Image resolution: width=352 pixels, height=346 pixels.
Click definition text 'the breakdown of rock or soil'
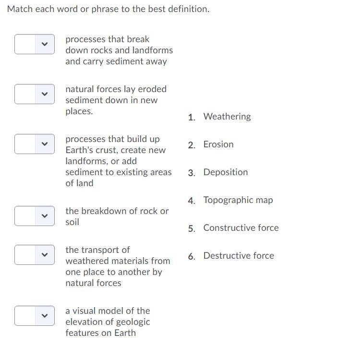(x=117, y=216)
